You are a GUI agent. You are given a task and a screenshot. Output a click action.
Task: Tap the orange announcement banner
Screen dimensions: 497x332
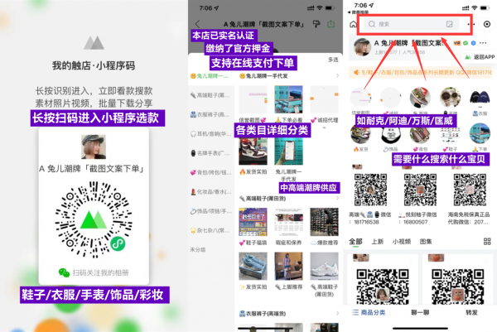point(422,73)
